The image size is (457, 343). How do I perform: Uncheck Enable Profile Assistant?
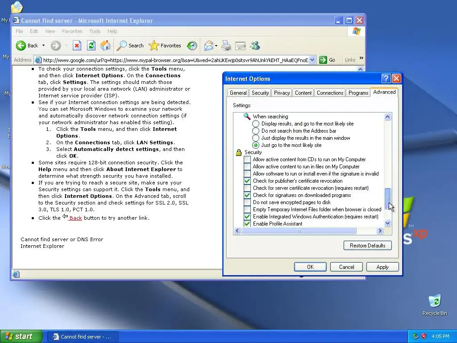point(247,224)
